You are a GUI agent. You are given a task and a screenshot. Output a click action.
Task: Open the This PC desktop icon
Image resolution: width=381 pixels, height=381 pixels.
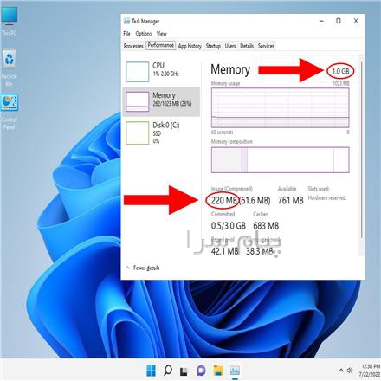pyautogui.click(x=10, y=21)
